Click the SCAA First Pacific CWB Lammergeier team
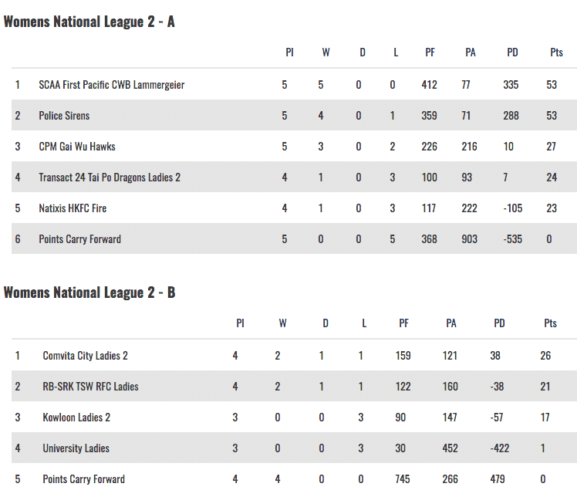The image size is (577, 497). (111, 85)
